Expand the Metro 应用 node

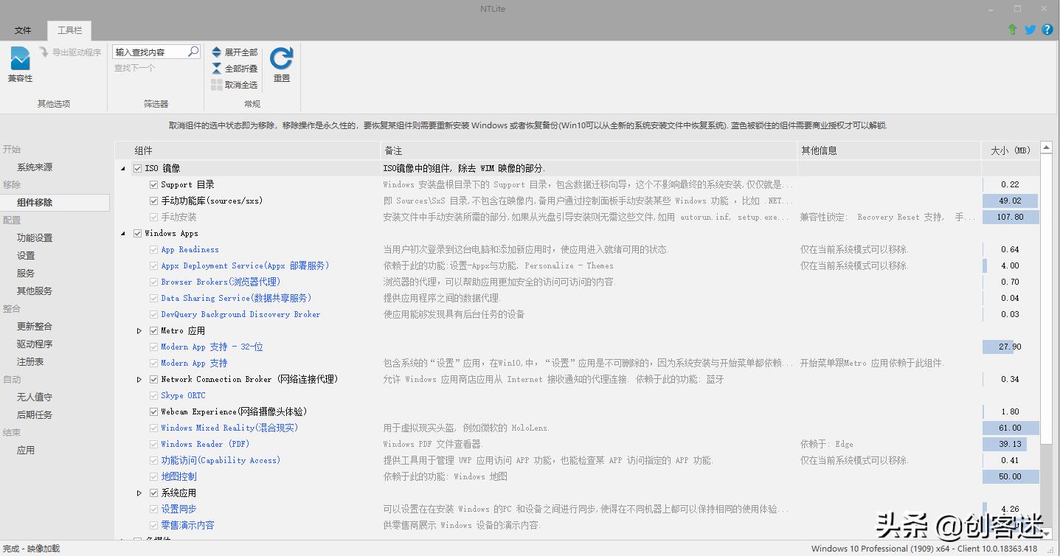point(139,330)
